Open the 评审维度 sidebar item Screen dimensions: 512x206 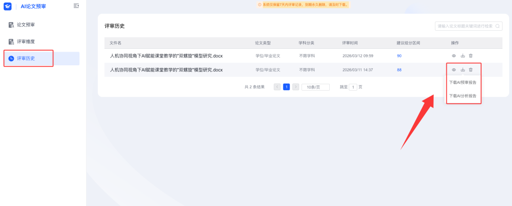(x=26, y=42)
